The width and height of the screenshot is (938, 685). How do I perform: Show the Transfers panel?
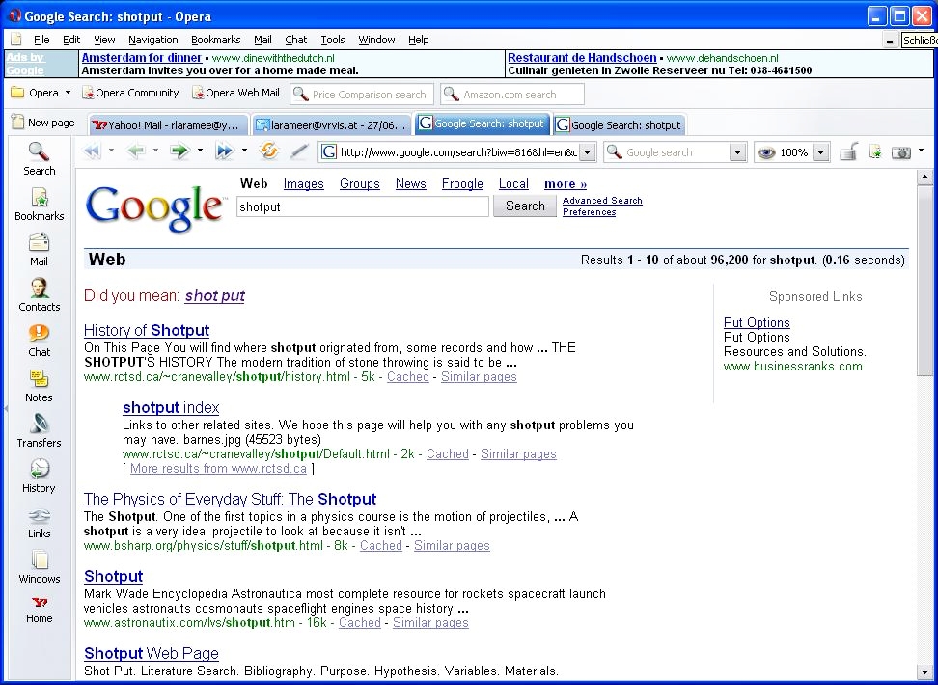coord(39,430)
